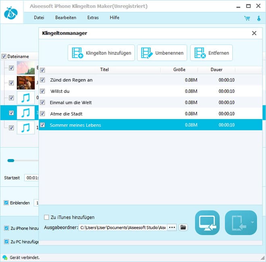Screen dimensions: 266x262
Task: Click the register key icon
Action: click(x=258, y=18)
